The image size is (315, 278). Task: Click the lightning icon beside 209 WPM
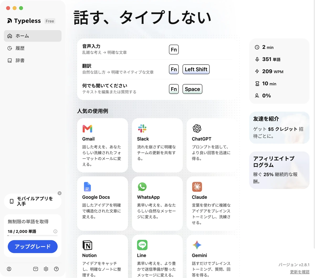point(257,71)
